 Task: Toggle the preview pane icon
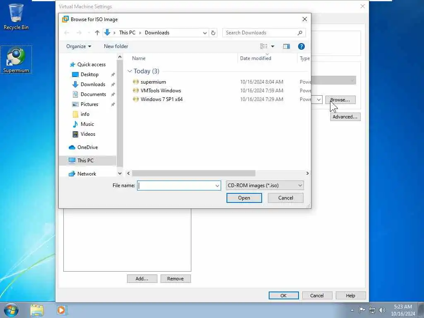(287, 46)
